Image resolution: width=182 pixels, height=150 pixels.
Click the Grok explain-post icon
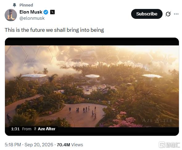pos(168,14)
